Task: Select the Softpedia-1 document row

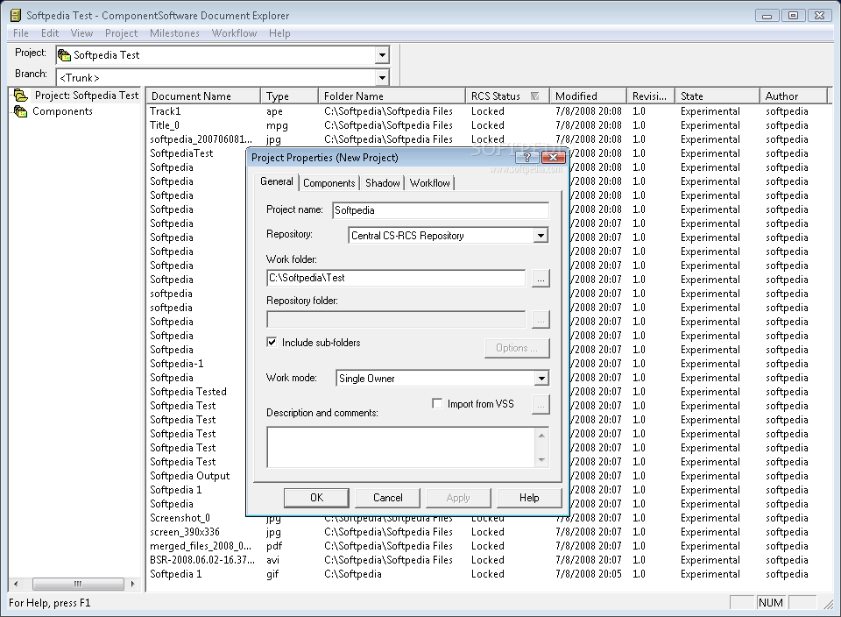Action: (x=177, y=364)
